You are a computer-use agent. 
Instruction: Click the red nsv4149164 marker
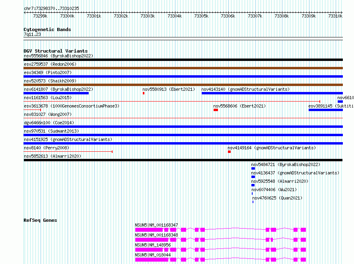click(x=230, y=152)
